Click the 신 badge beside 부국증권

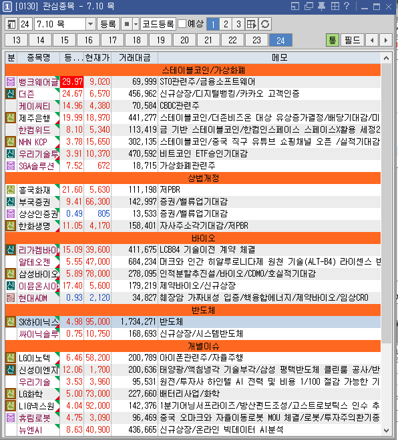tap(11, 202)
